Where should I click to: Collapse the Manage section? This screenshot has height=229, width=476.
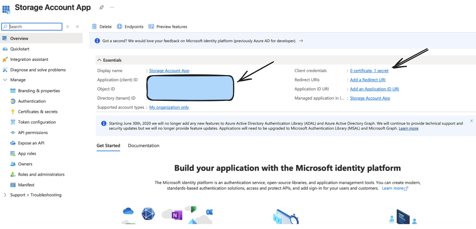(5, 80)
